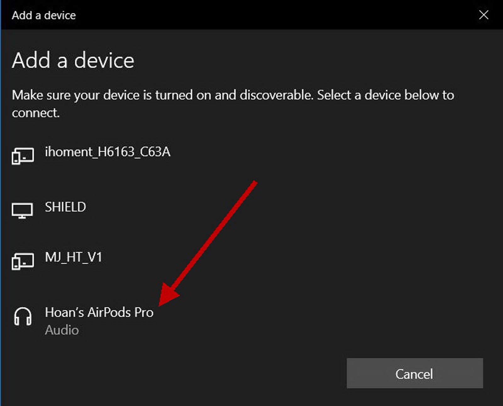Cancel adding a device
The width and height of the screenshot is (503, 406).
[x=415, y=373]
